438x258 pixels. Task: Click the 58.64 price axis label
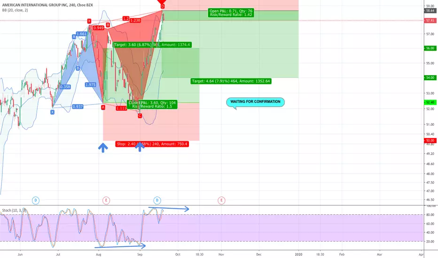[x=430, y=11]
